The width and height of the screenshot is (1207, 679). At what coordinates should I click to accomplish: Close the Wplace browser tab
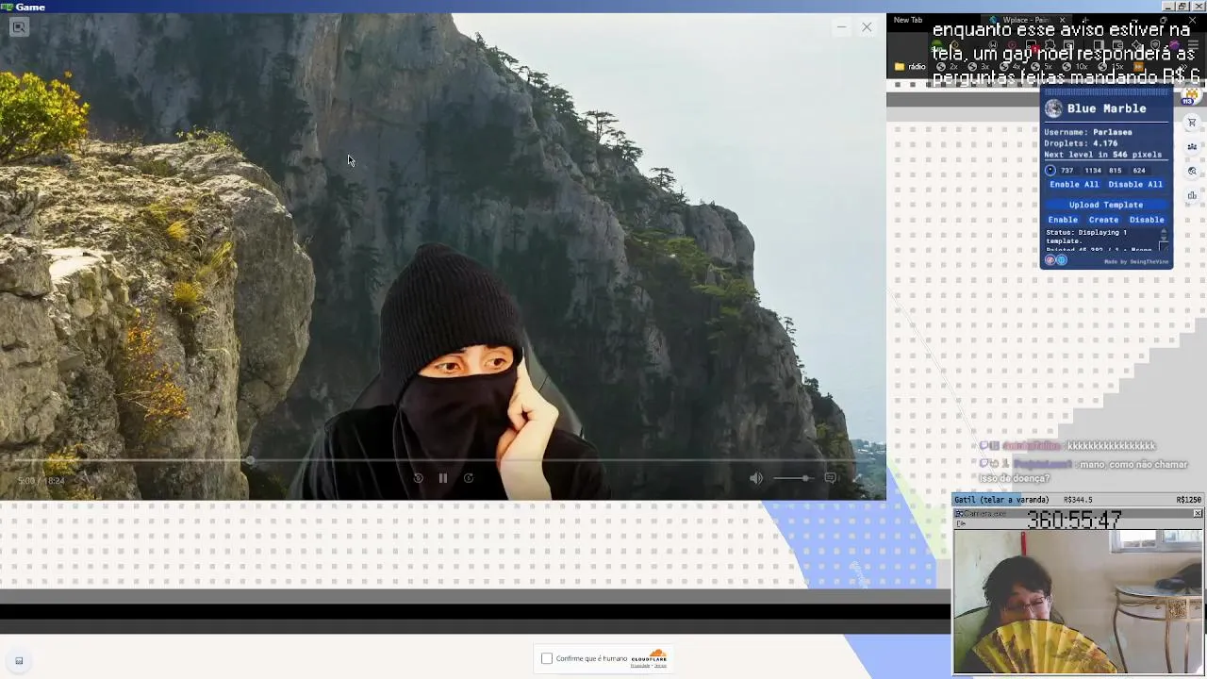coord(1062,20)
